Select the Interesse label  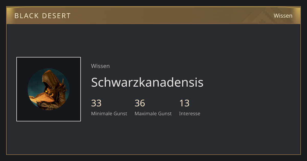190,113
